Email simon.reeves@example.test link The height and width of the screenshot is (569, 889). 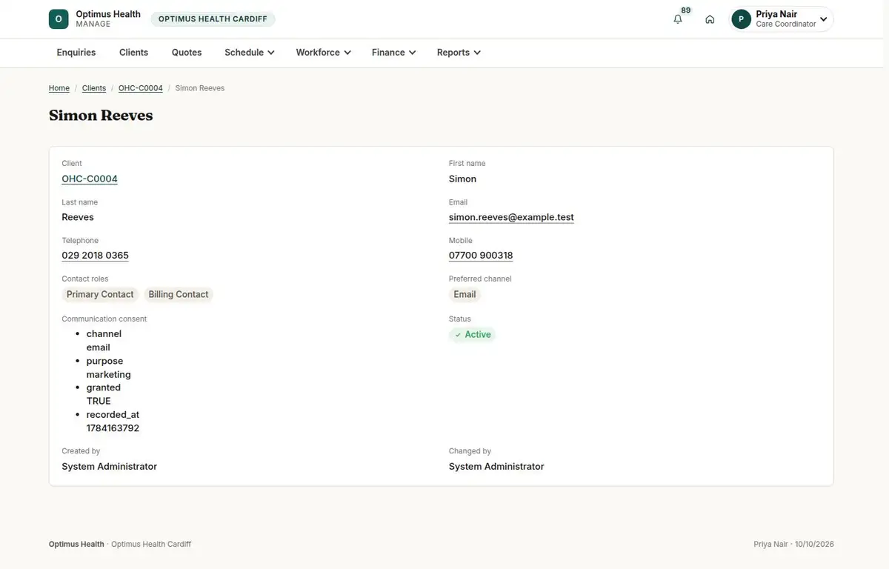pos(511,217)
